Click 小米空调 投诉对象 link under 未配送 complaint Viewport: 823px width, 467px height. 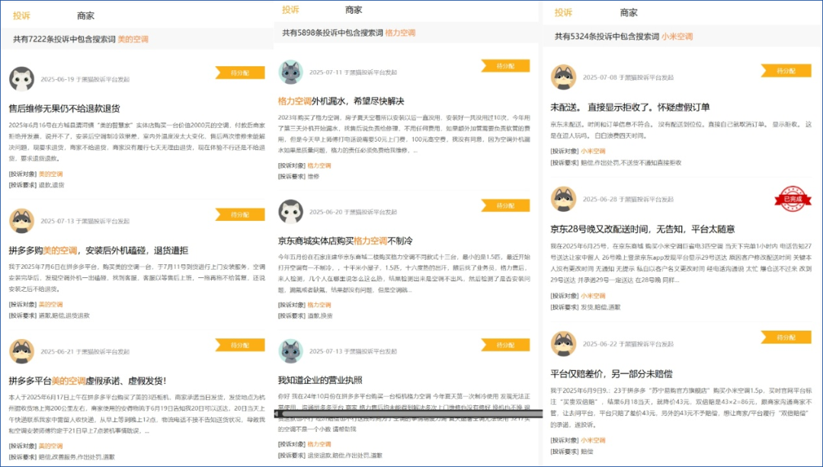coord(593,151)
